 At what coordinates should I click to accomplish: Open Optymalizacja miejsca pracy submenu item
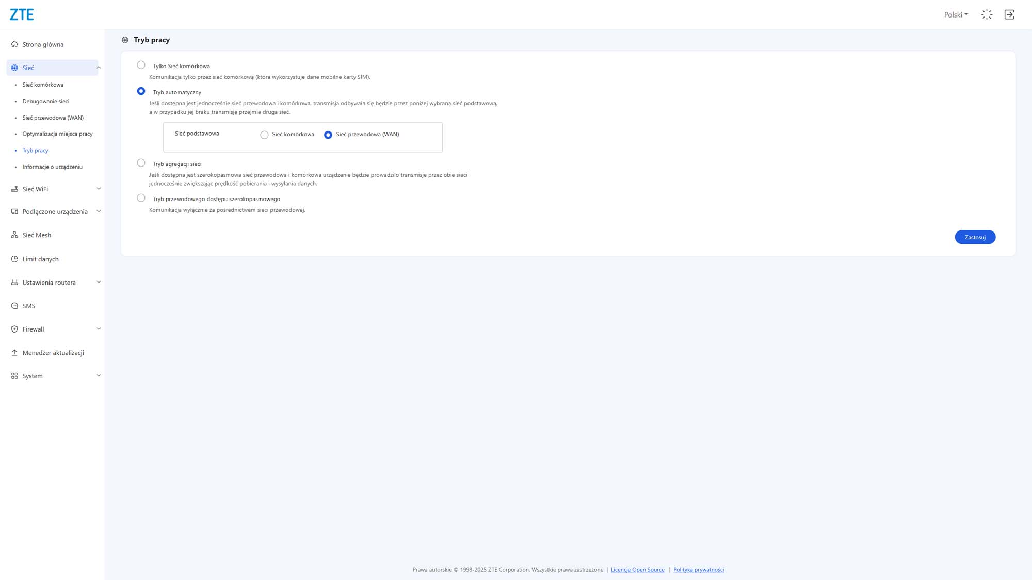point(58,134)
